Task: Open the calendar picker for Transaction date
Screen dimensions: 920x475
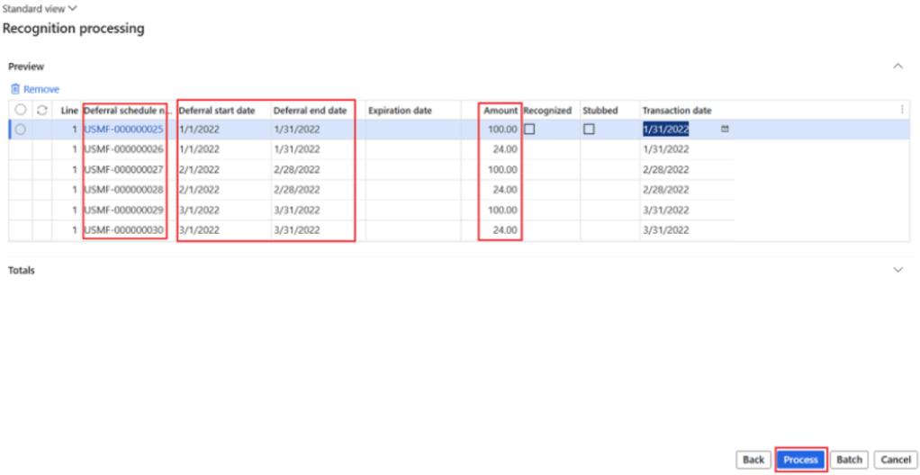Action: coord(725,130)
